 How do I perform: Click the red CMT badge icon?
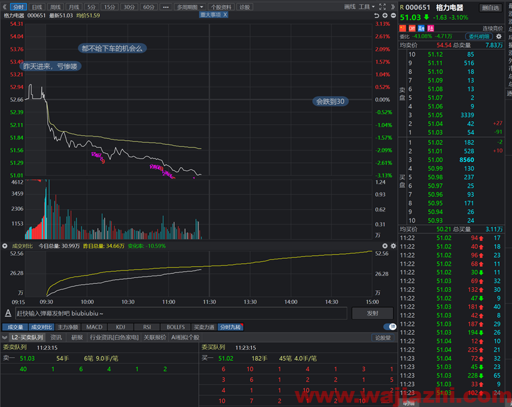(x=412, y=28)
